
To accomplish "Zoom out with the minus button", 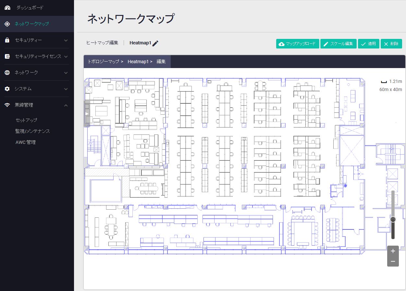I will [393, 261].
